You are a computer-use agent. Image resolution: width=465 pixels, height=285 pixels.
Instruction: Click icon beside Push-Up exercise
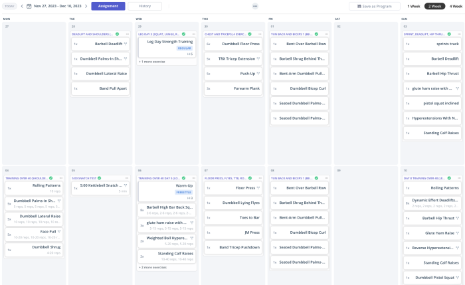click(258, 74)
